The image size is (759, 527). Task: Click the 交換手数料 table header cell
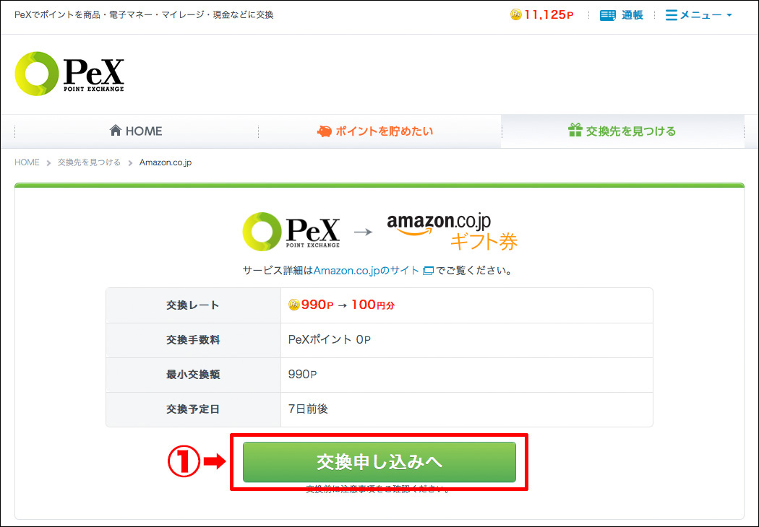pyautogui.click(x=193, y=340)
